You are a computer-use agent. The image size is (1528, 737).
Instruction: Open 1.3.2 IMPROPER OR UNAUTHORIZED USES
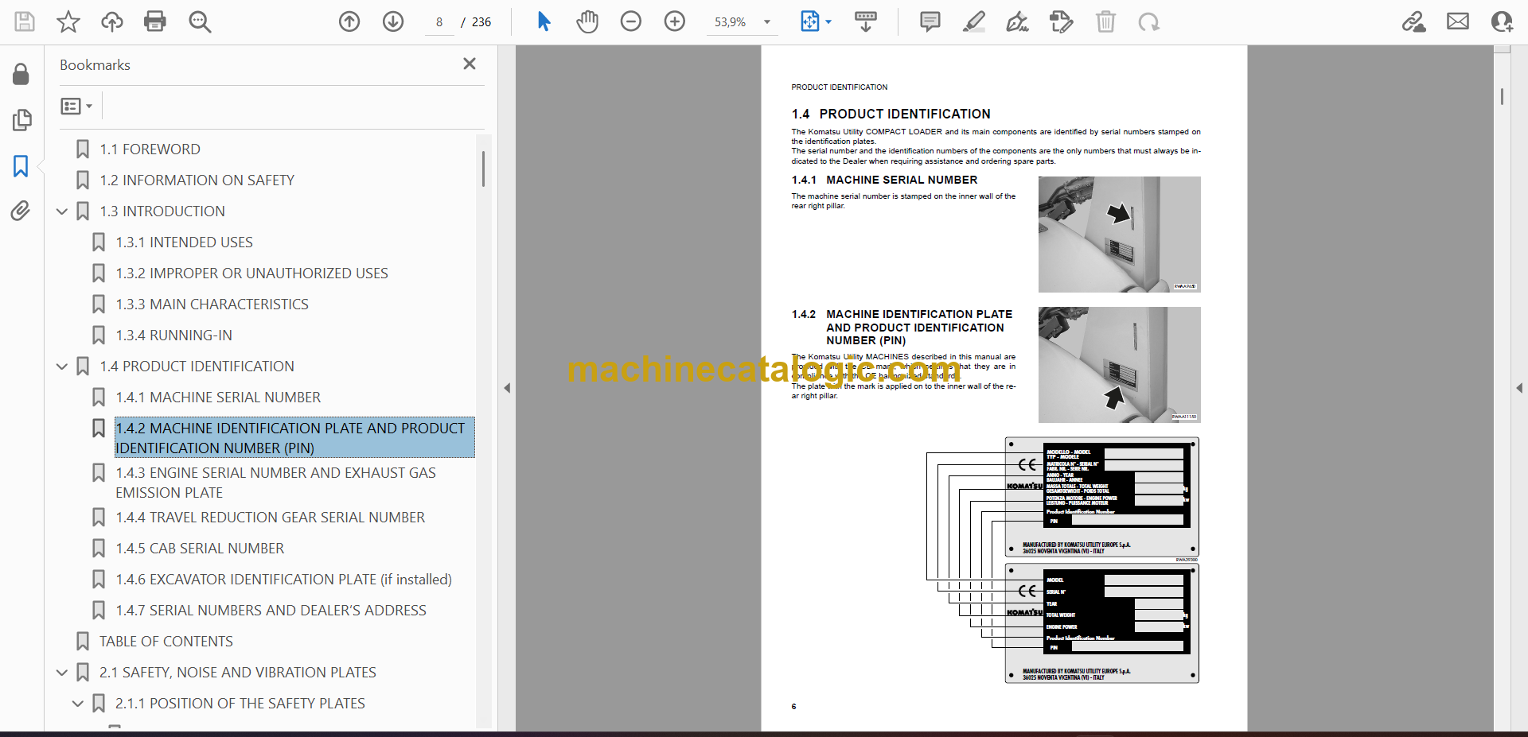coord(251,273)
